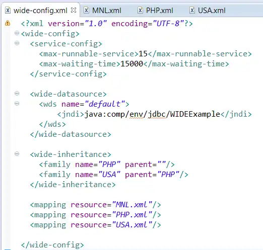
Task: Click the opening <max-waiting-time> tag
Action: [80, 64]
